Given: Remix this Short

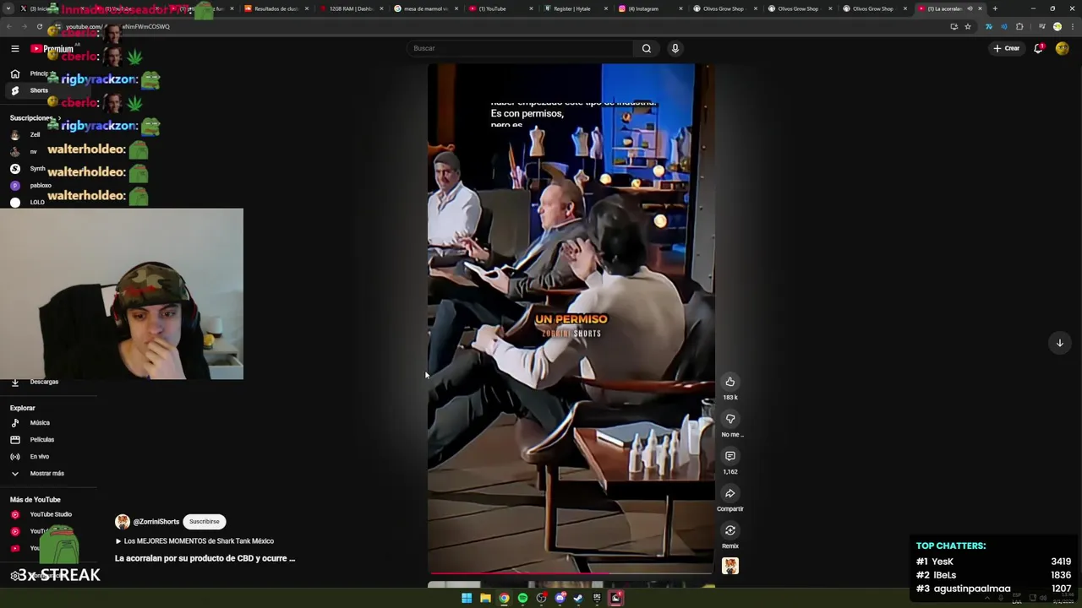Looking at the screenshot, I should tap(730, 530).
